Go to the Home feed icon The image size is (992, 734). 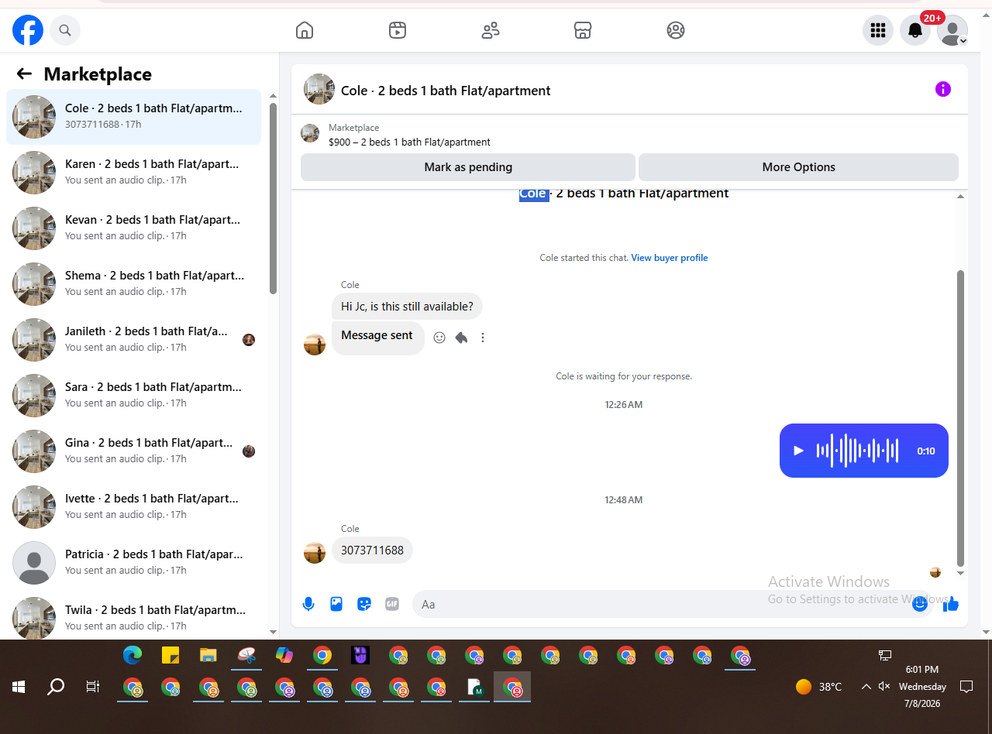305,30
